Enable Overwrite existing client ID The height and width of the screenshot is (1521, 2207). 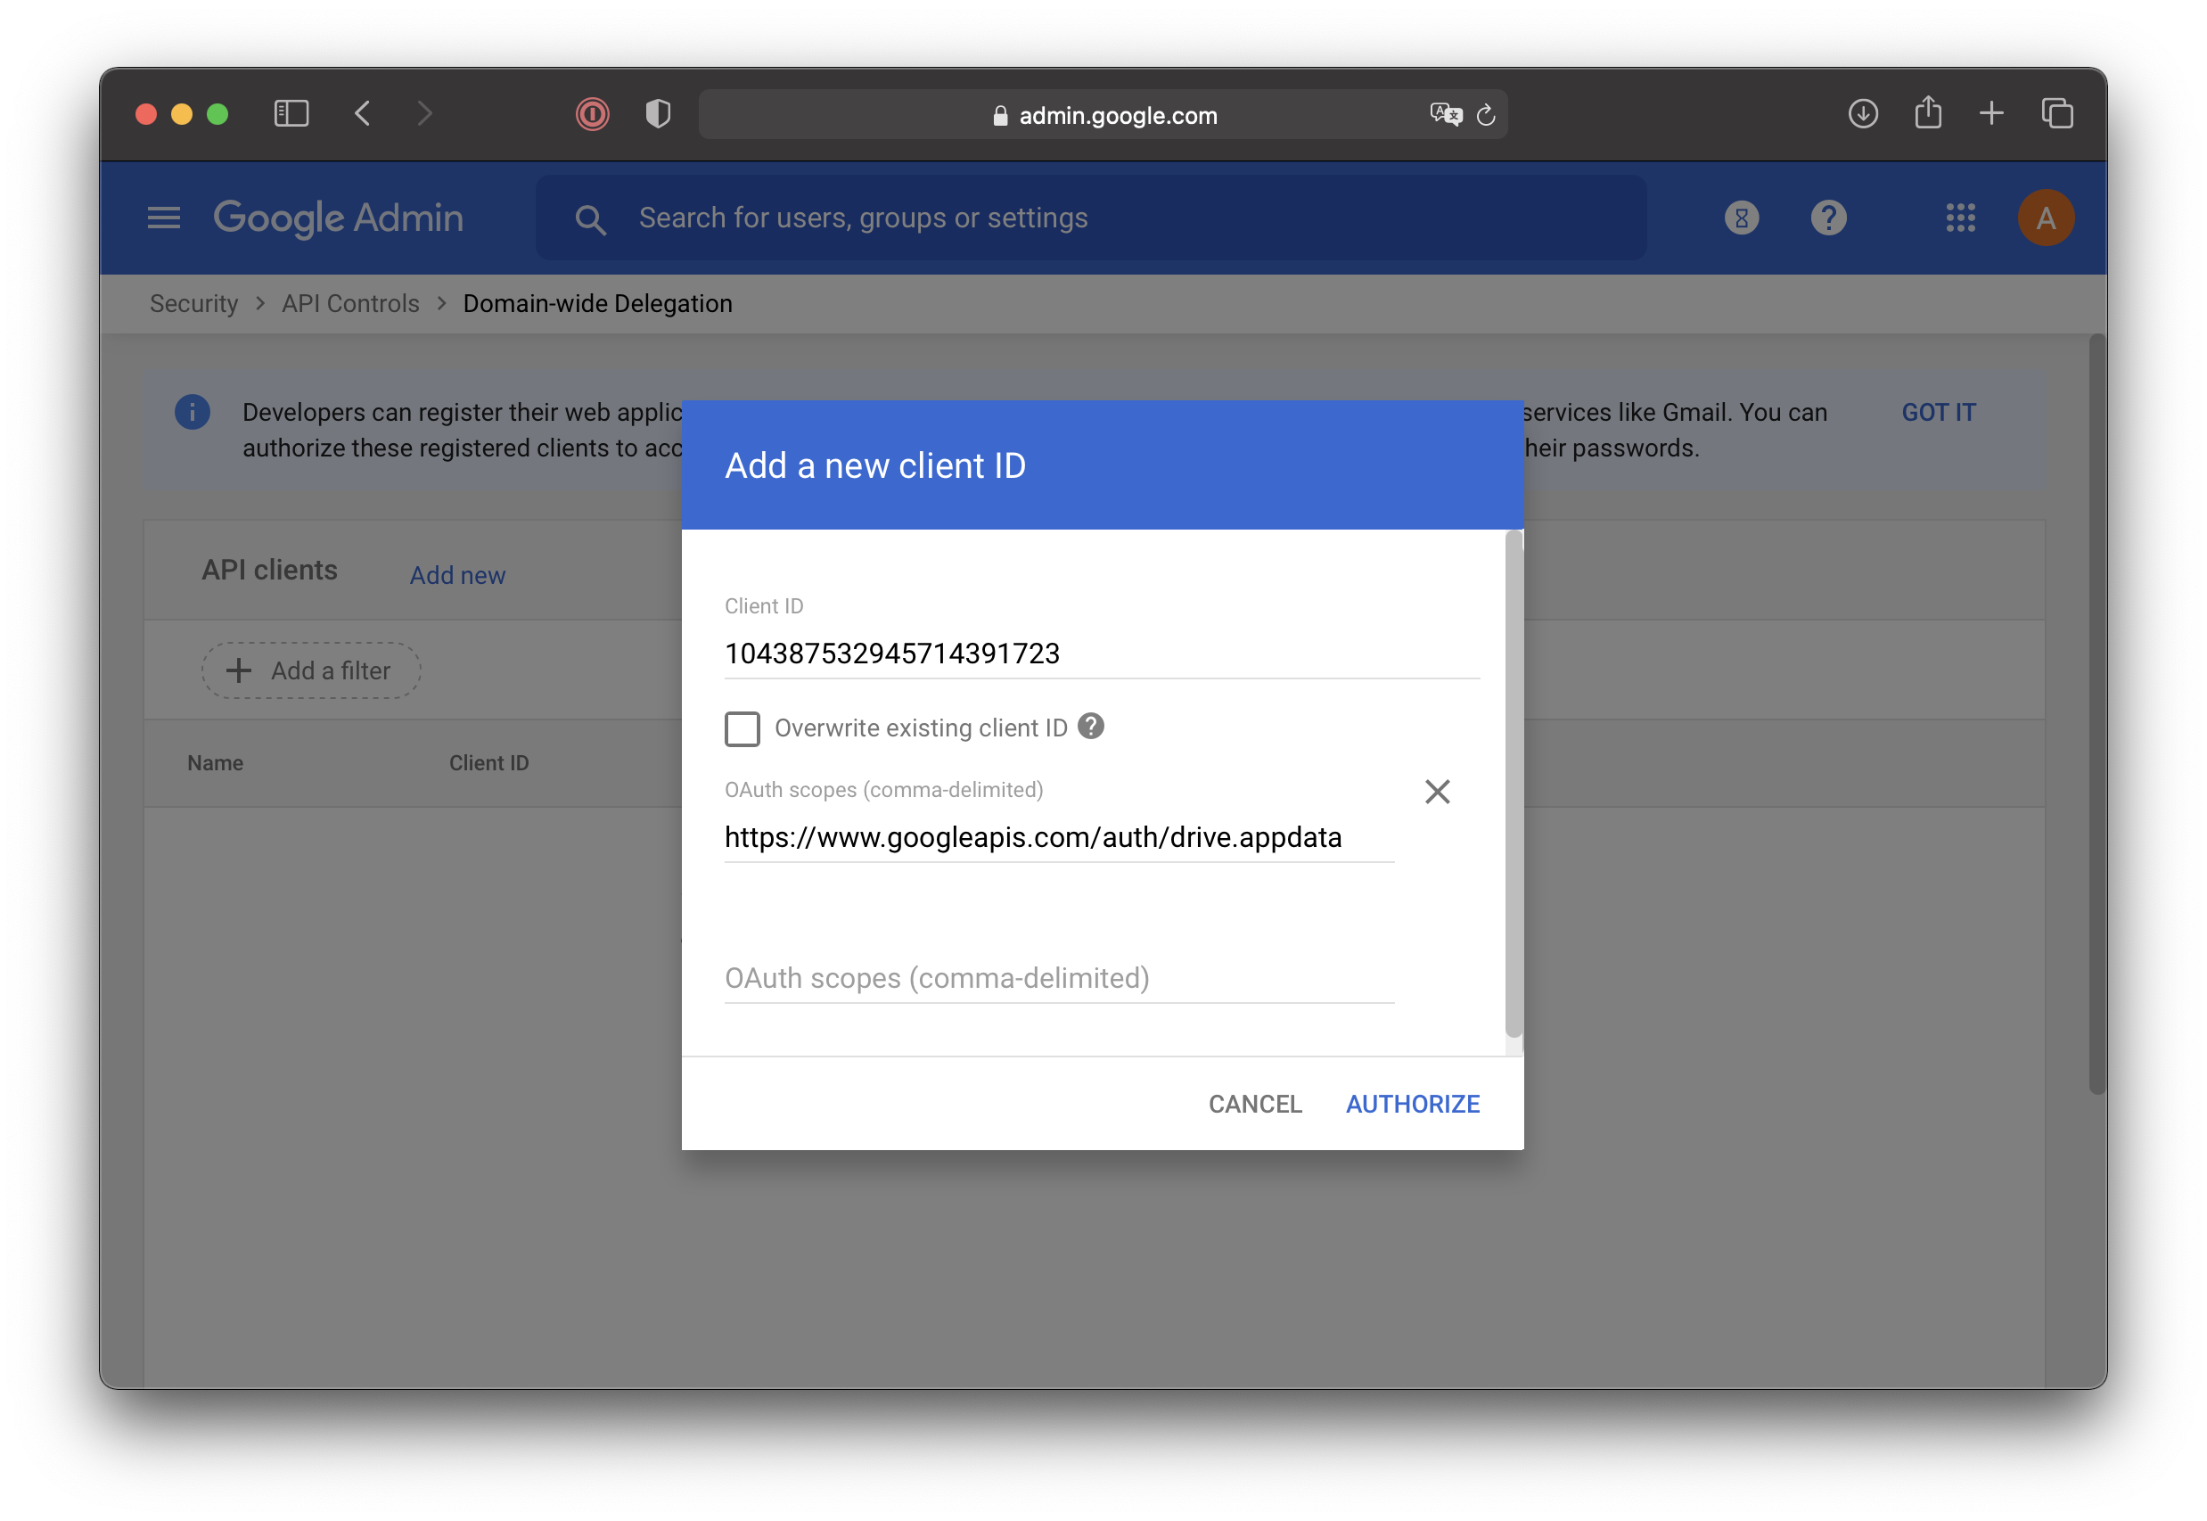tap(742, 728)
